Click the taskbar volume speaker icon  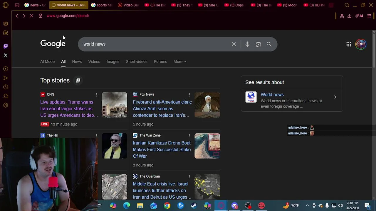[340, 206]
